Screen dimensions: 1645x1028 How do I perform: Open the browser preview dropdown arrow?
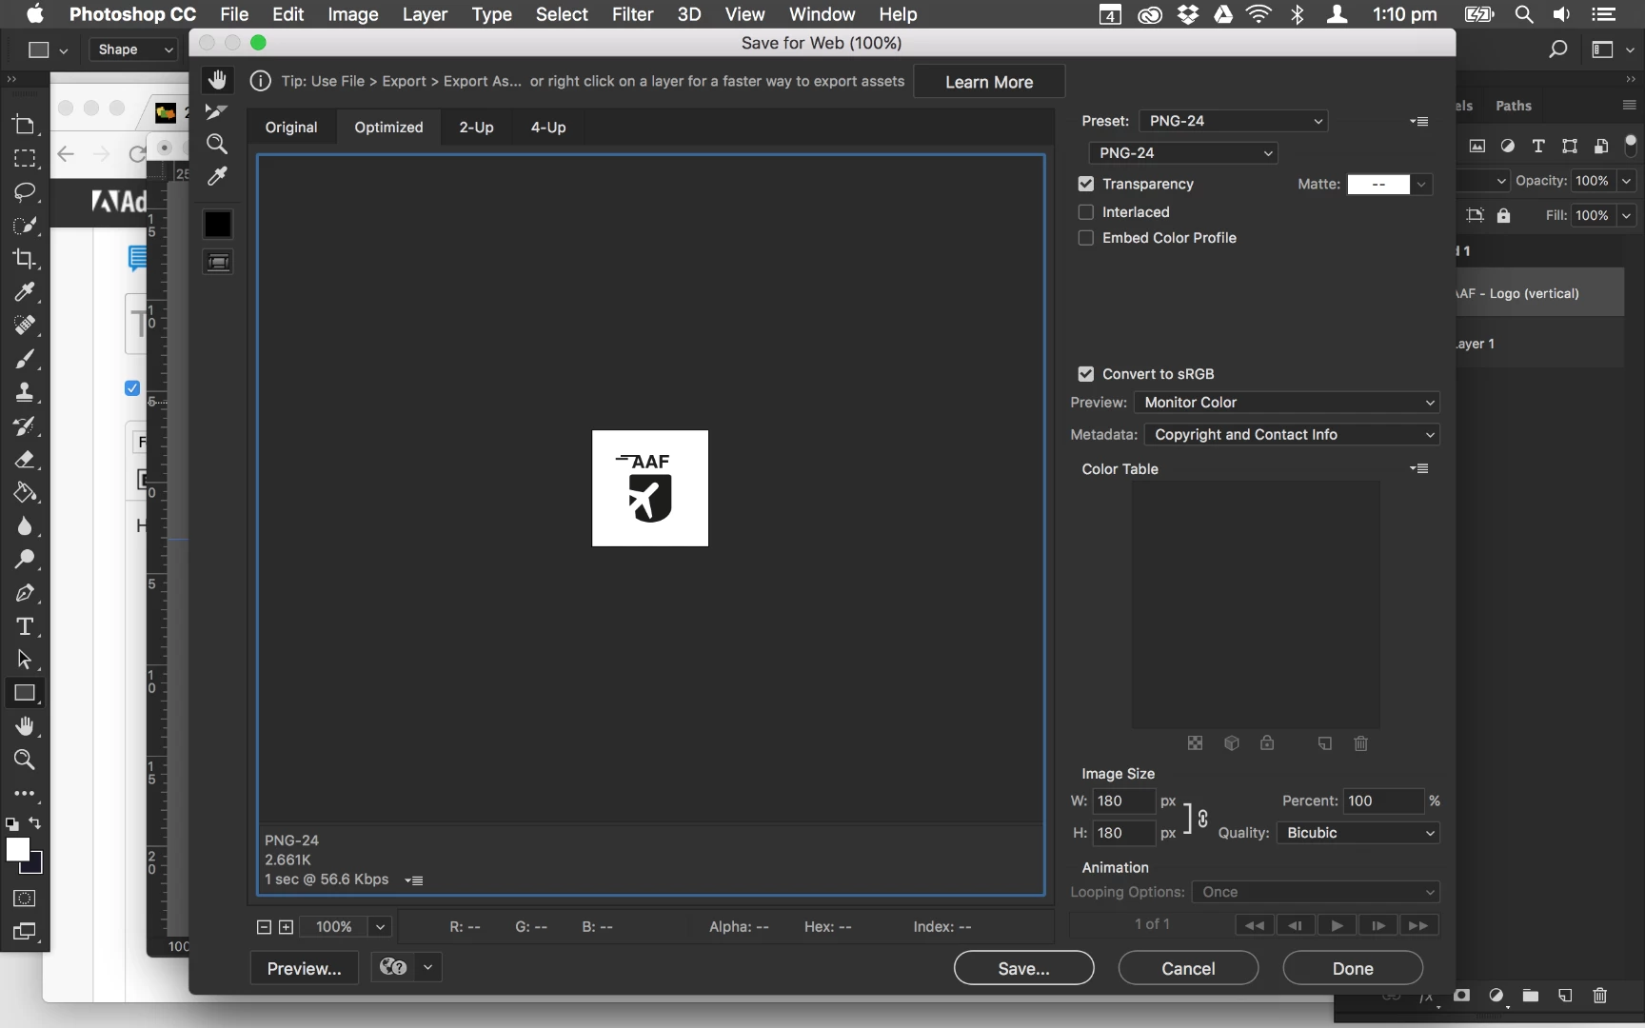point(428,968)
